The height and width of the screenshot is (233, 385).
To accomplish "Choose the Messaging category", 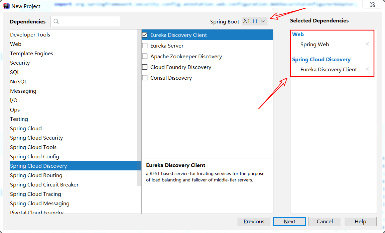I will click(x=74, y=91).
